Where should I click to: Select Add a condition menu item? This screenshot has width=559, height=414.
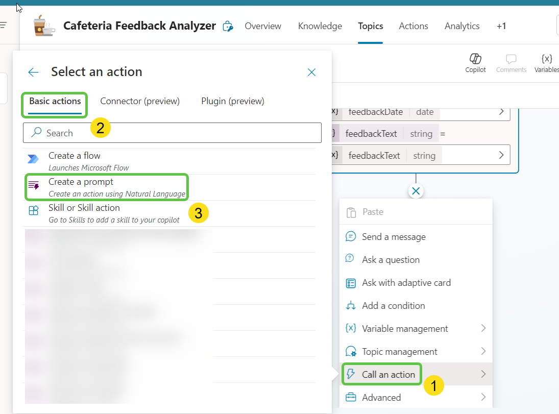click(393, 306)
